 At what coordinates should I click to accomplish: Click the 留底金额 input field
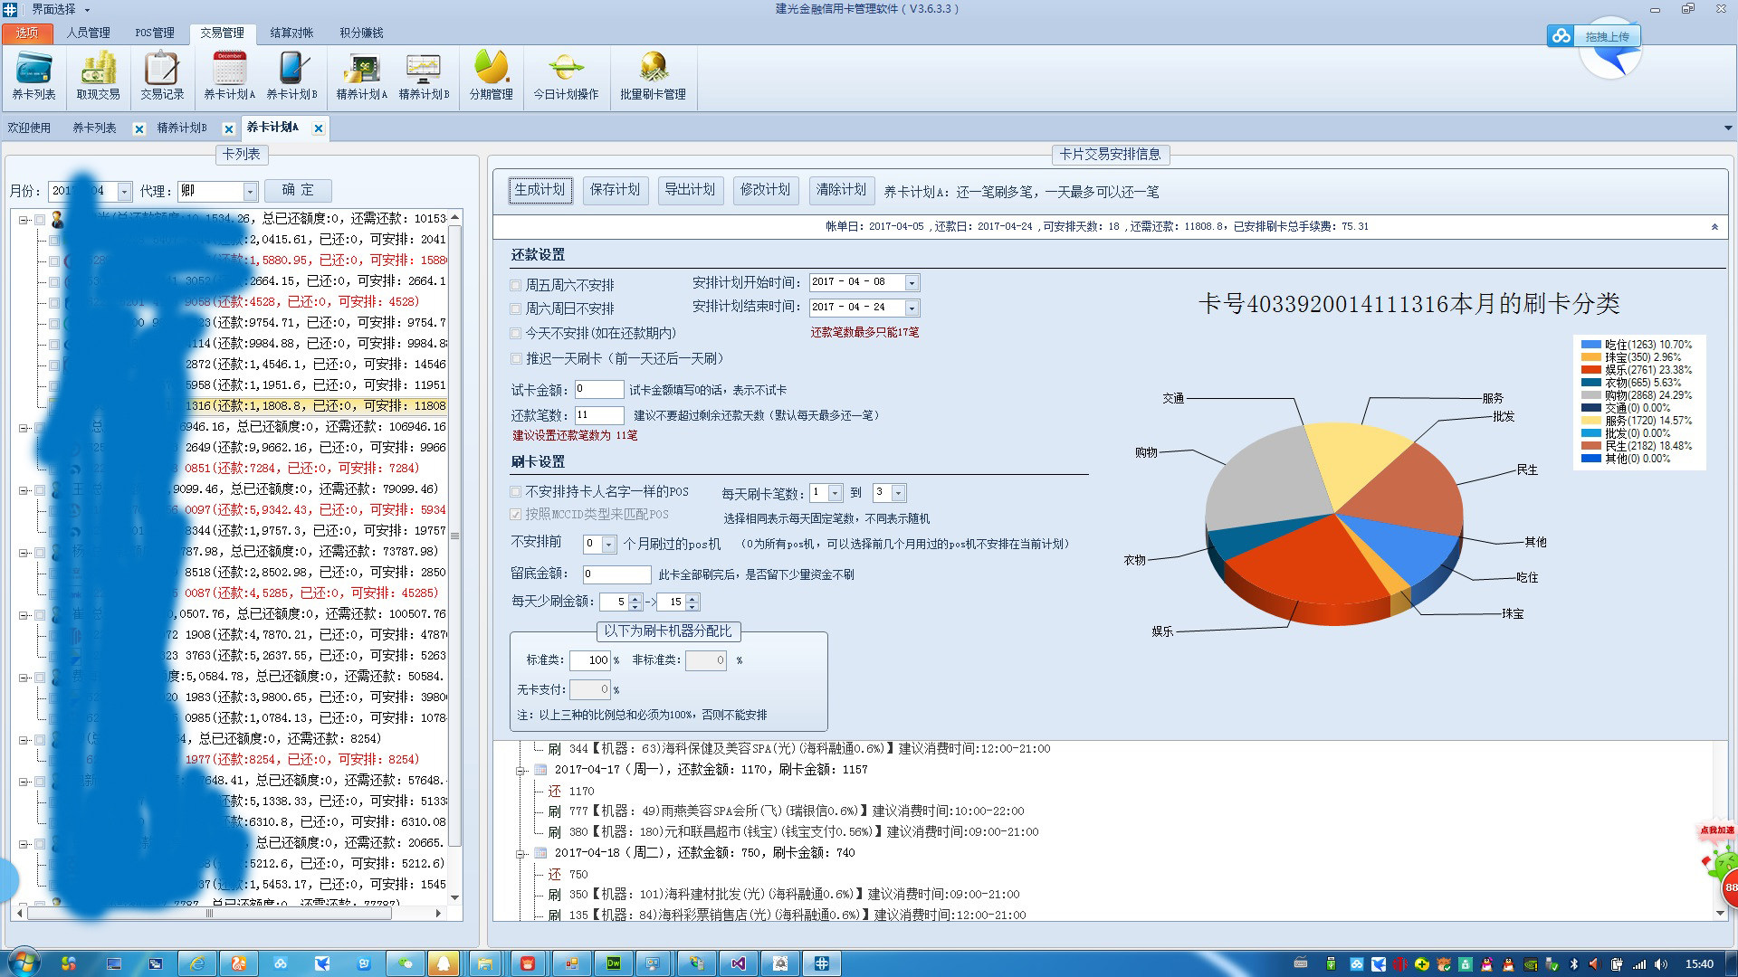pos(616,574)
